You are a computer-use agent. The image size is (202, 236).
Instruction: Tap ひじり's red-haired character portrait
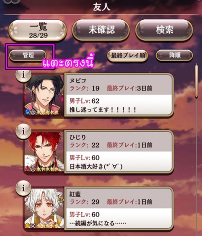pyautogui.click(x=44, y=152)
